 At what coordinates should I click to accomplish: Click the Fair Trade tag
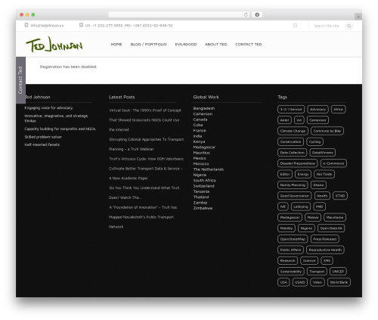[x=324, y=175]
